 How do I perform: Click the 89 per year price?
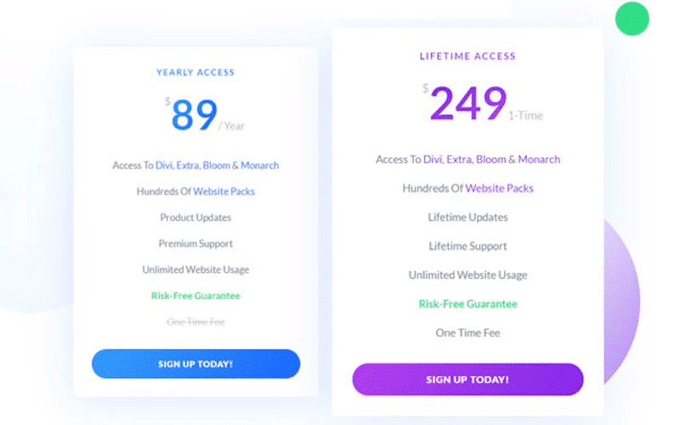point(205,115)
